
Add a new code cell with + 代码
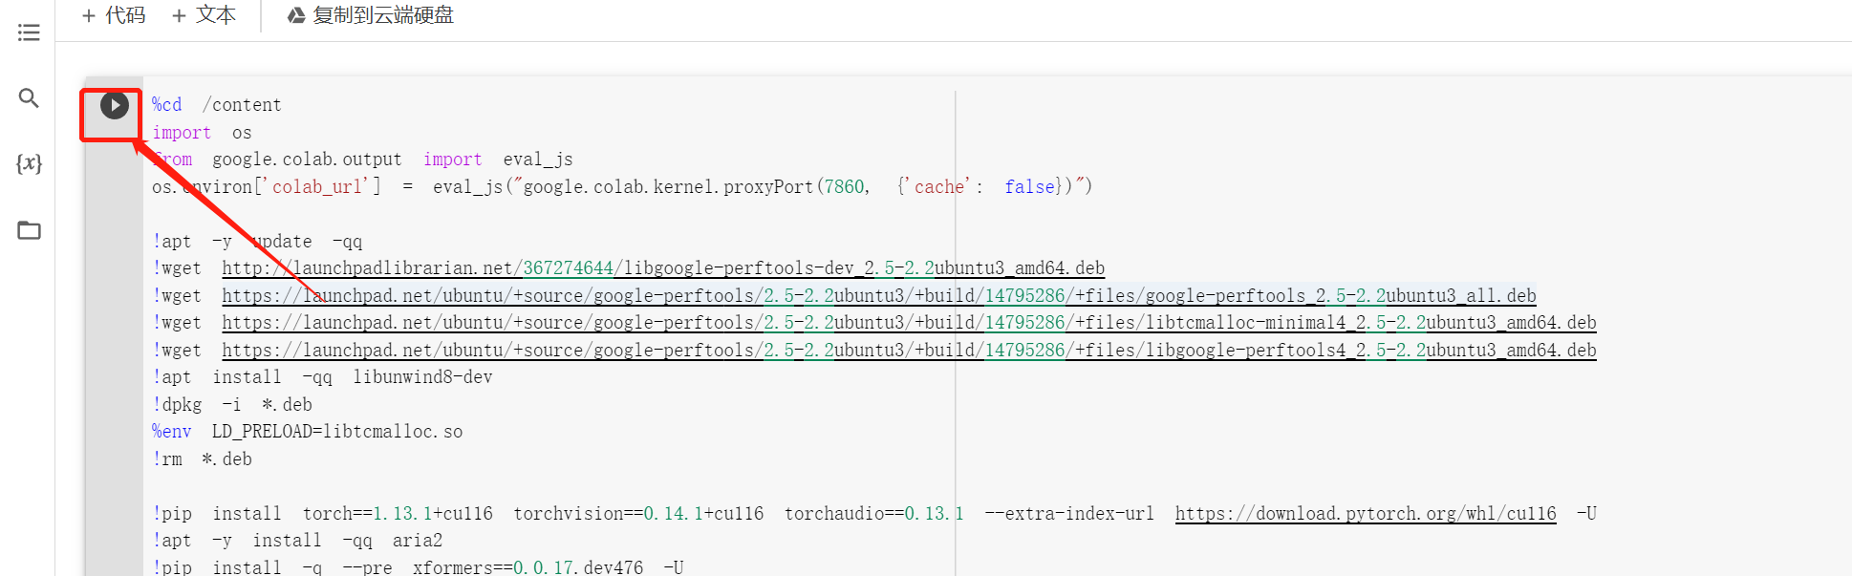tap(114, 15)
